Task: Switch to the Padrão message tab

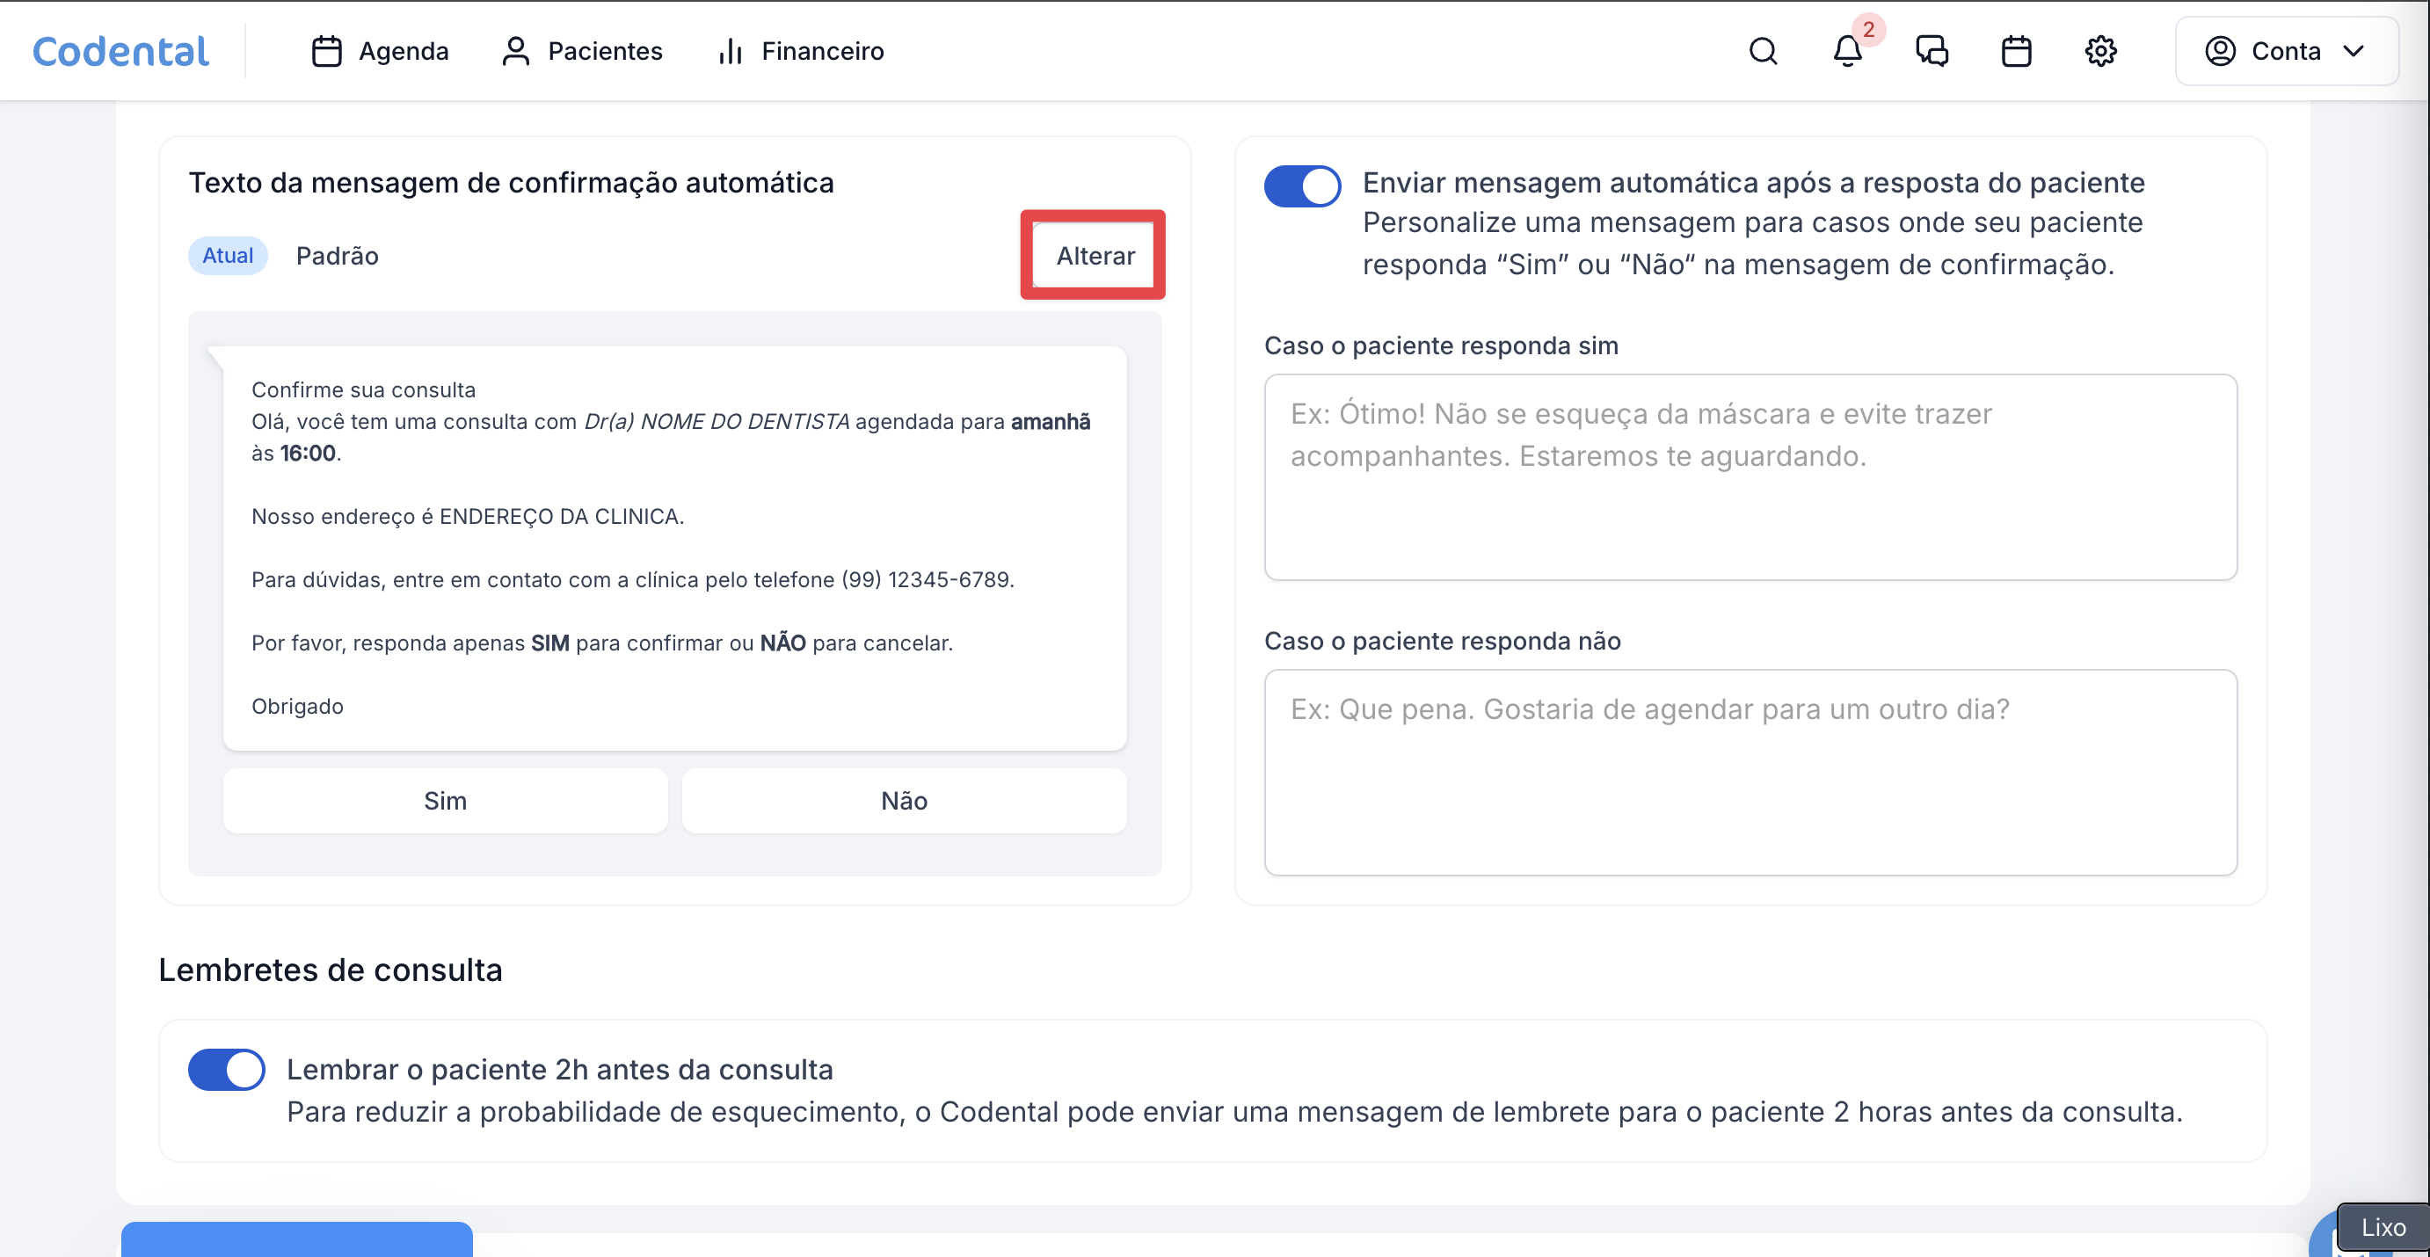Action: [337, 256]
